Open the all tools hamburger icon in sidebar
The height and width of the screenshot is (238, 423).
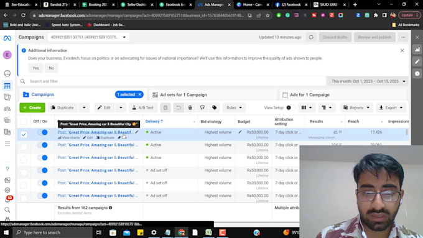click(7, 144)
